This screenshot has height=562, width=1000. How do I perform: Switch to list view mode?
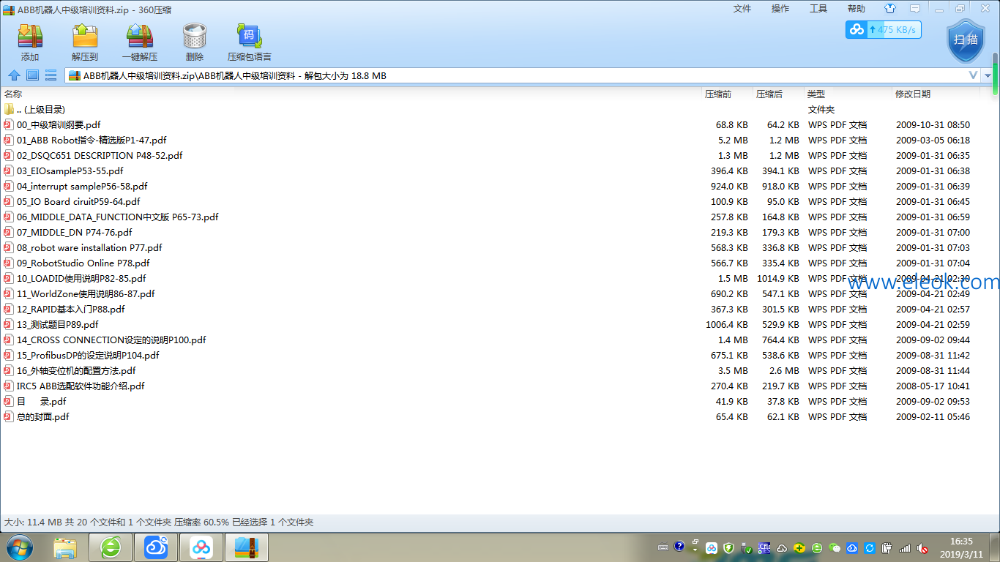(51, 75)
